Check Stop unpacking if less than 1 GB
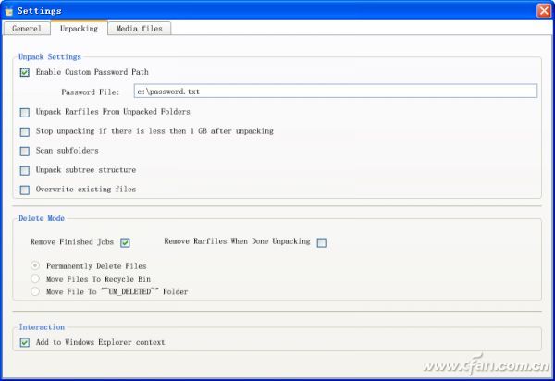 tap(24, 131)
